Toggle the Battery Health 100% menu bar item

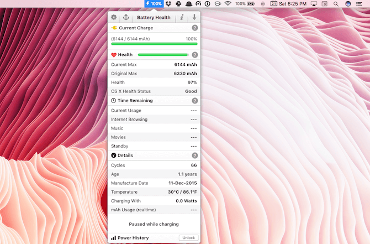pyautogui.click(x=154, y=4)
